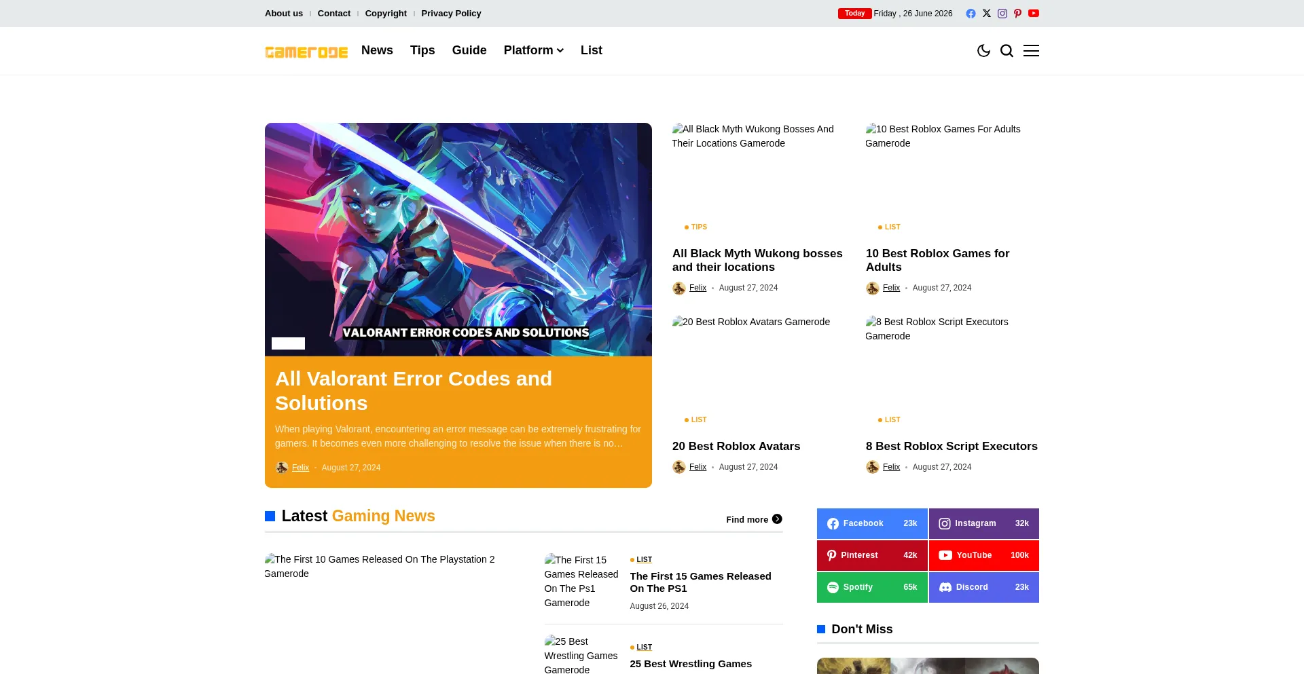Open the Privacy Policy link
Screen dimensions: 1304x674
point(451,14)
